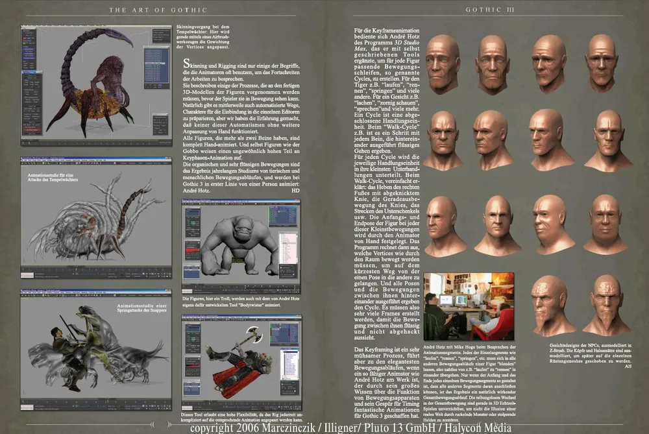The width and height of the screenshot is (649, 434).
Task: Click the bottom-right tattooed bearded head
Action: point(606,304)
